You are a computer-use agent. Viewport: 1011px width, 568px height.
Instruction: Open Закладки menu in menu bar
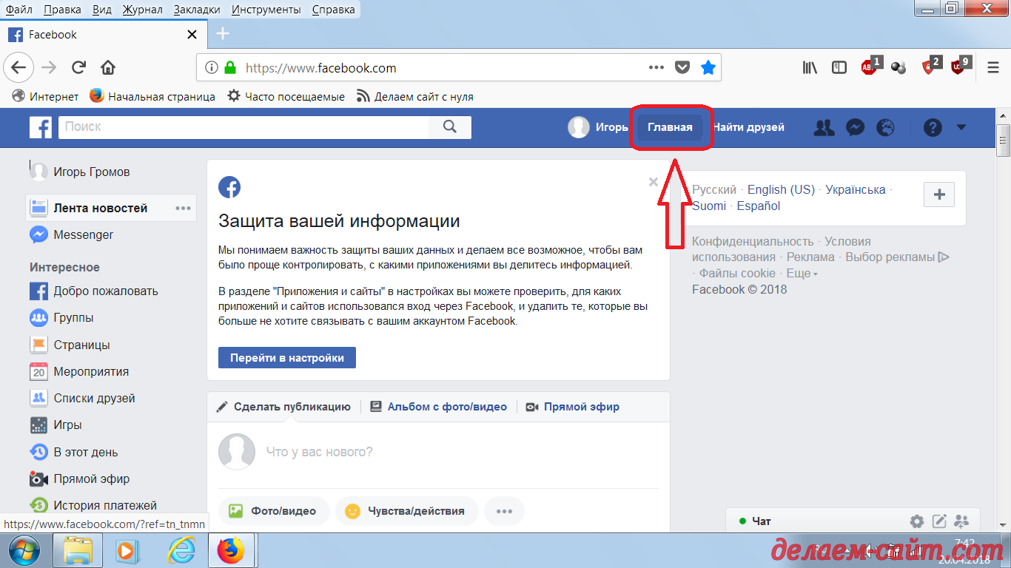[x=197, y=10]
